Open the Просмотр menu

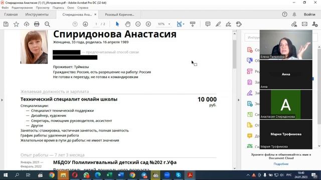point(43,7)
